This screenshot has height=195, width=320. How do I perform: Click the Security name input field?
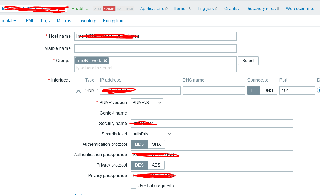tap(212, 124)
